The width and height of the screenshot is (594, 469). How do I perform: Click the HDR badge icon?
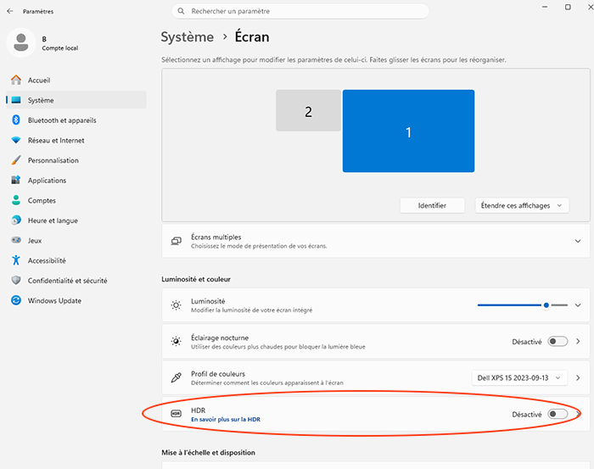177,414
